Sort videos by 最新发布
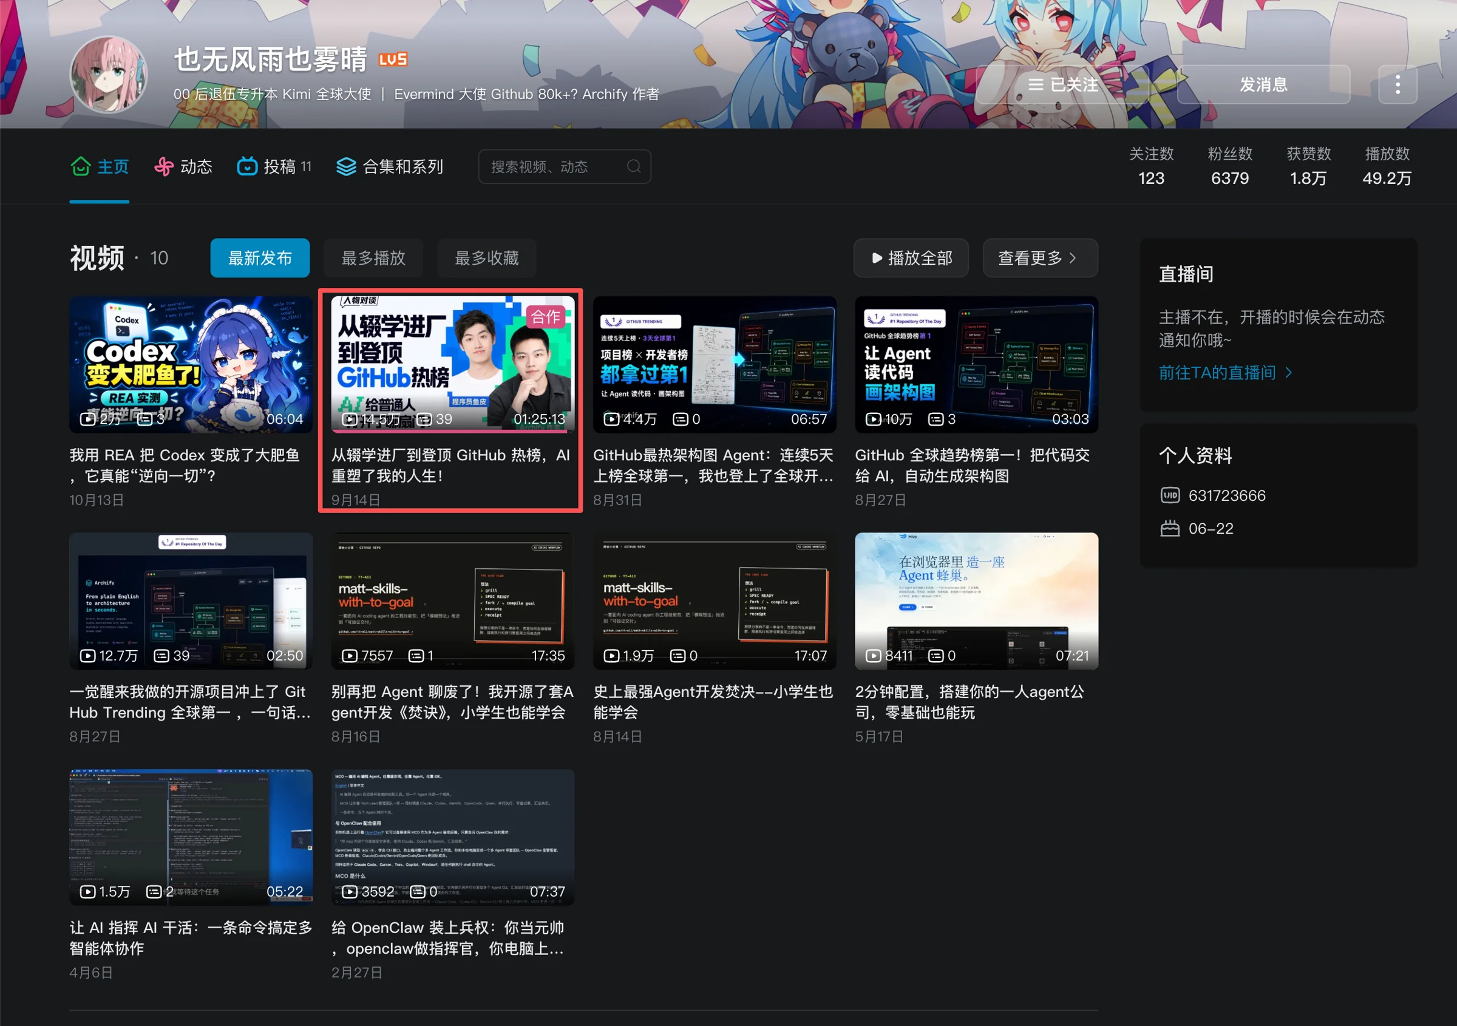 (260, 257)
